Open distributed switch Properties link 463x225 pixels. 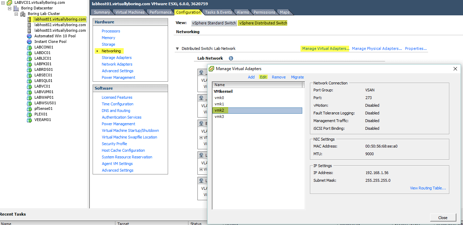coord(416,48)
